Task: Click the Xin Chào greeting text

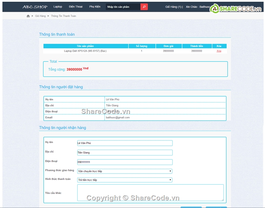Action: coord(198,7)
